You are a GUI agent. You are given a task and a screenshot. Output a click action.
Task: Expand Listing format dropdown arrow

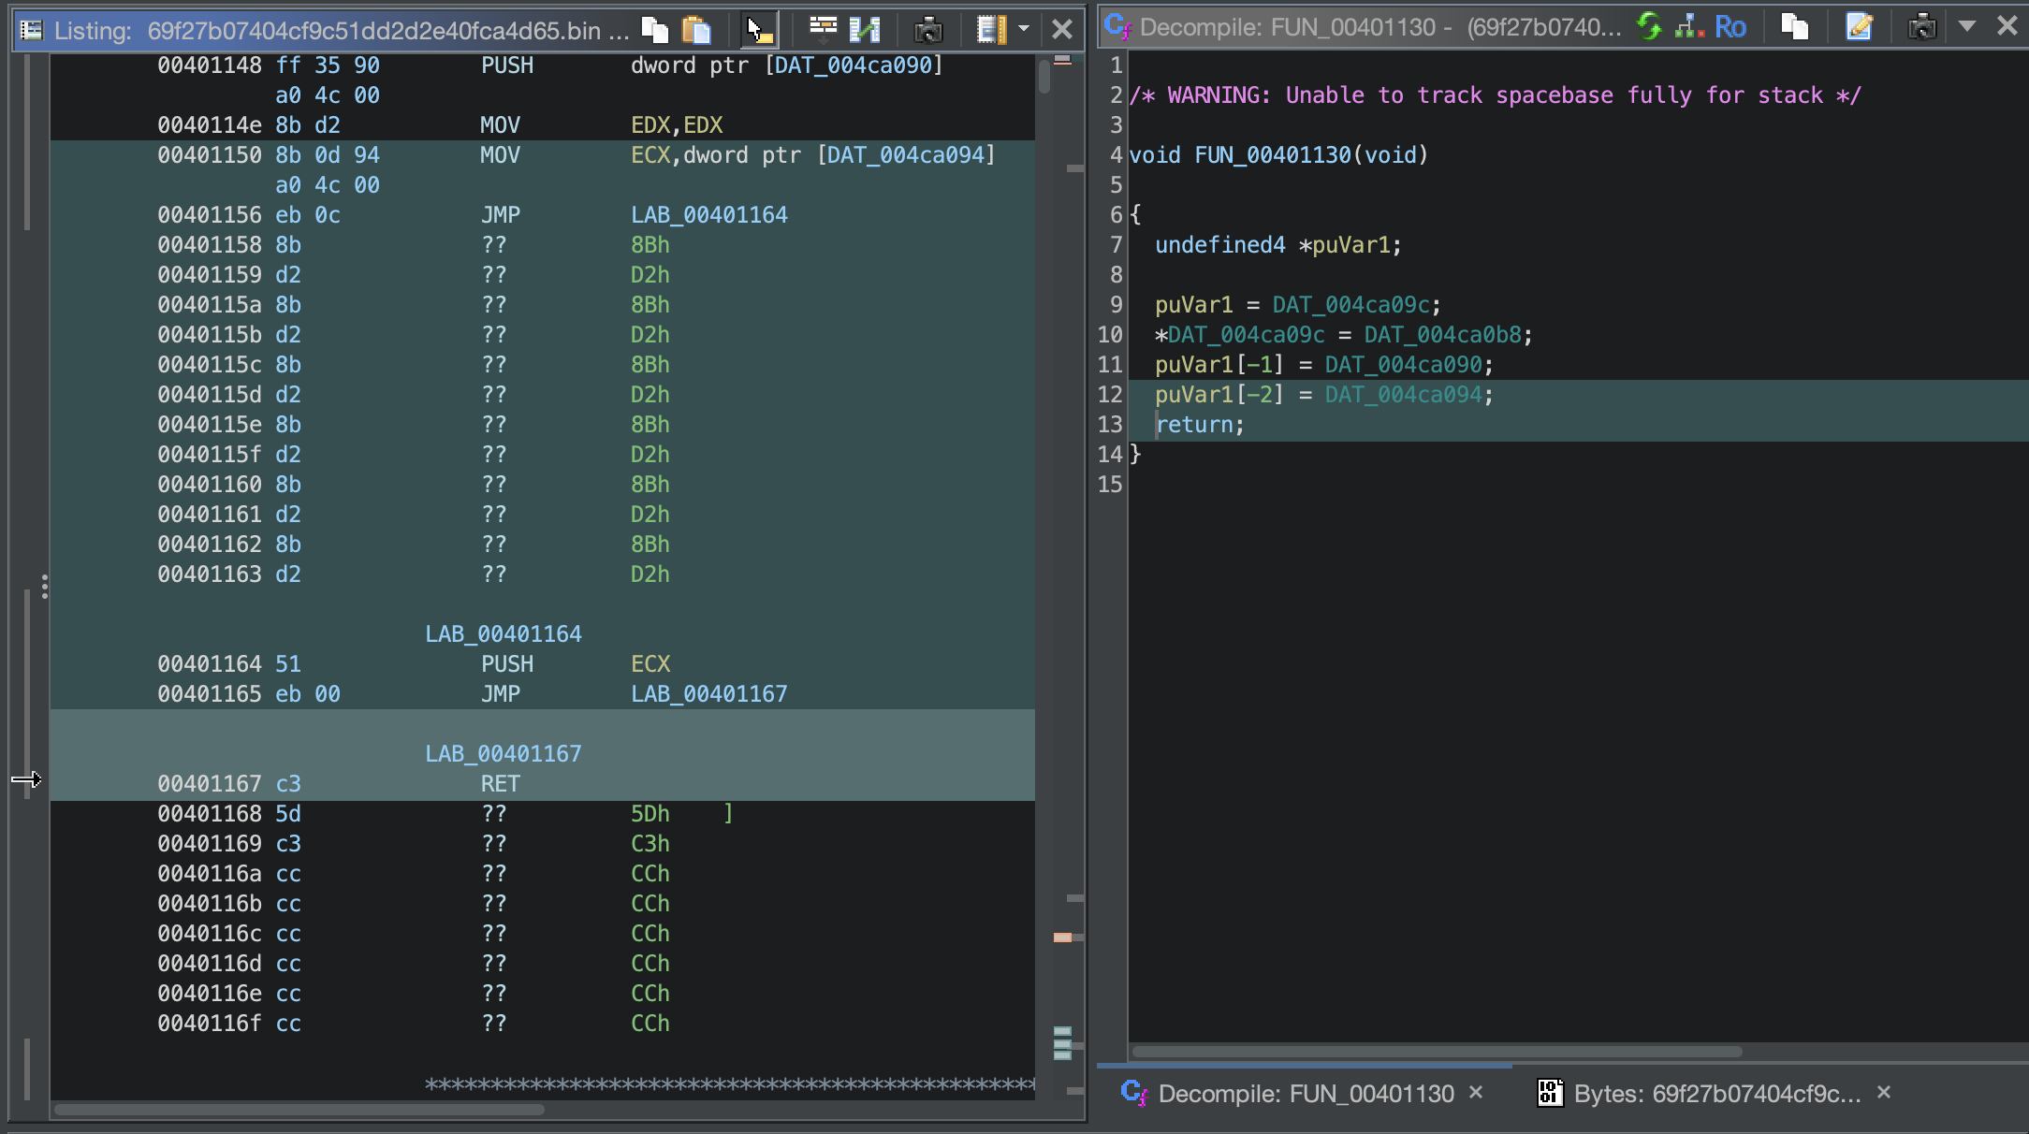click(x=1023, y=29)
